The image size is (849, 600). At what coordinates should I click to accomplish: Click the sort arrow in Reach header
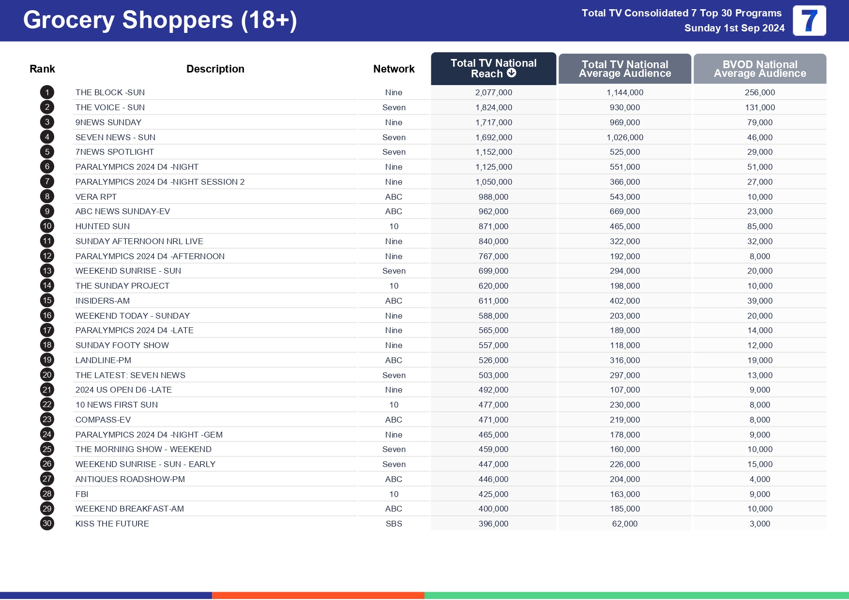point(511,73)
